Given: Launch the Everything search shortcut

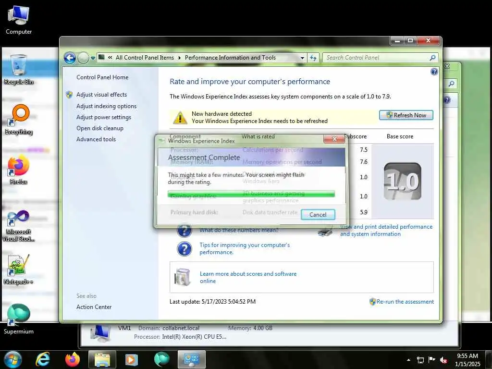Looking at the screenshot, I should (x=19, y=119).
